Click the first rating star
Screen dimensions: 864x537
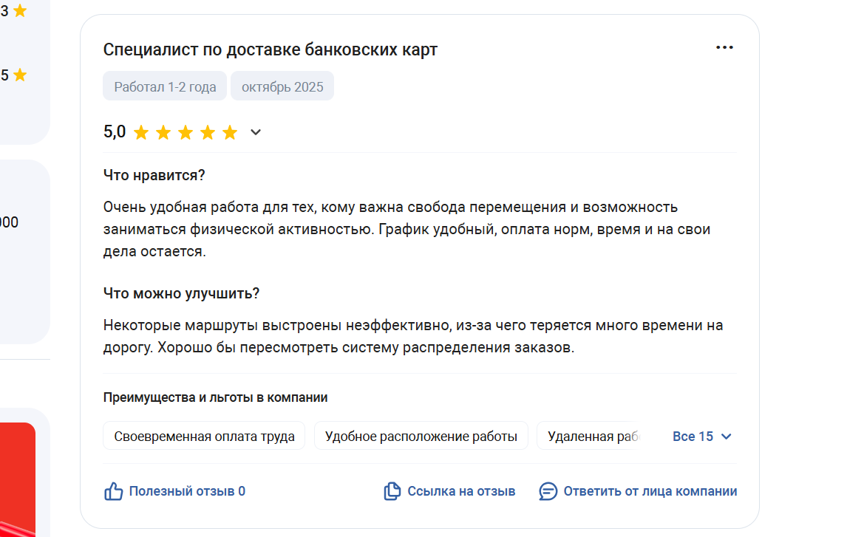tap(141, 133)
